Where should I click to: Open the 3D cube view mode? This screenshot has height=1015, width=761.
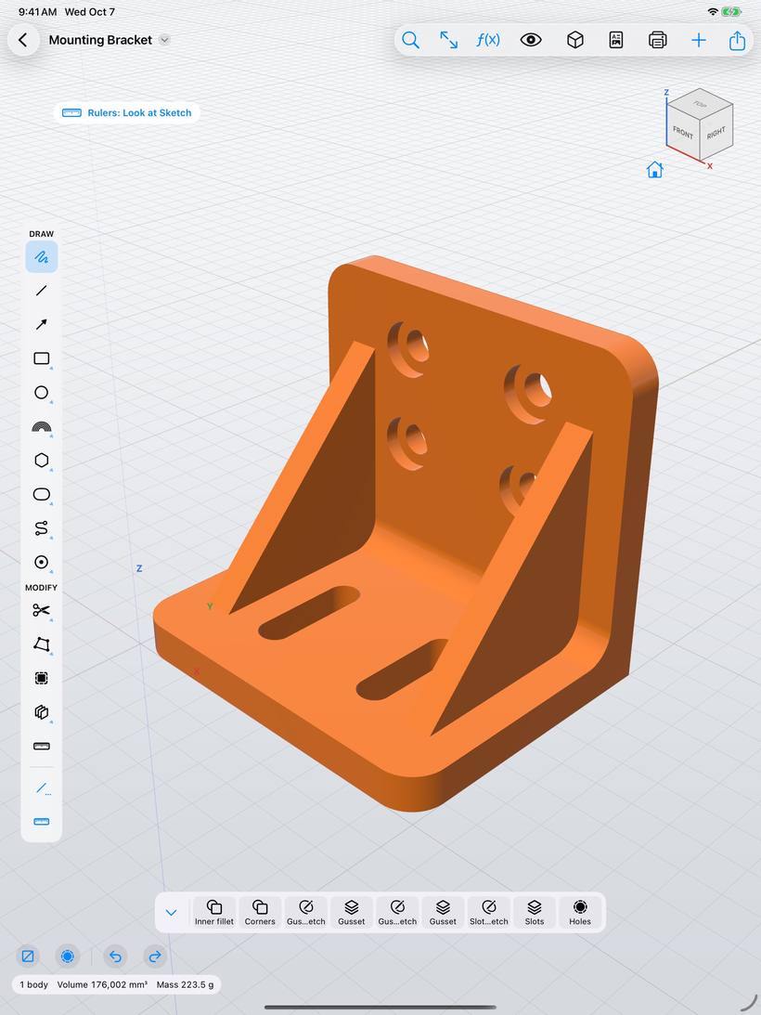coord(575,40)
